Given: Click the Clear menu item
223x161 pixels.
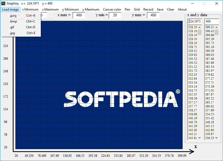Looking at the screenshot, I should click(170, 10).
